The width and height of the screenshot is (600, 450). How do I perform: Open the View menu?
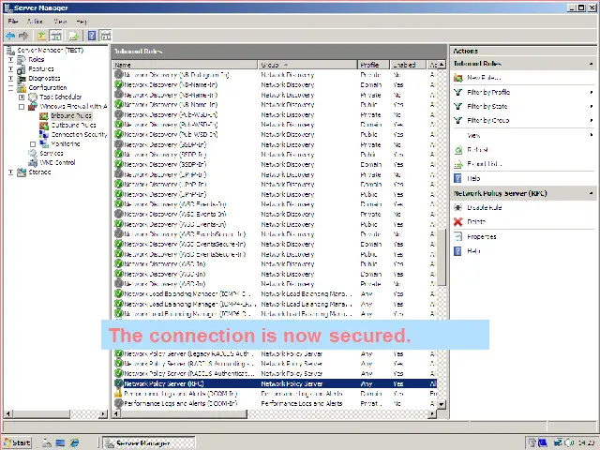pos(60,22)
